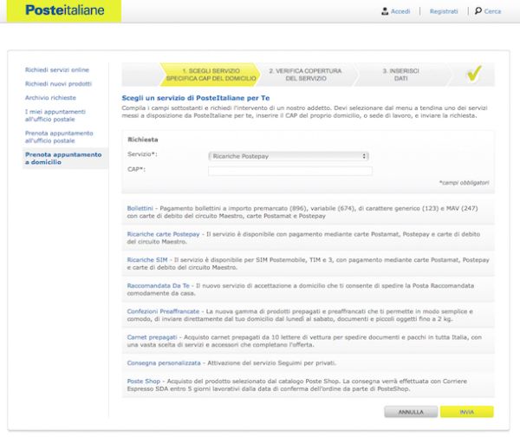Click the yellow checkmark step icon
This screenshot has width=520, height=437.
point(473,74)
